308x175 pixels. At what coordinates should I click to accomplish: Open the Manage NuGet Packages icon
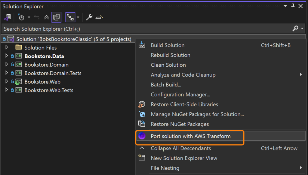tap(142, 114)
